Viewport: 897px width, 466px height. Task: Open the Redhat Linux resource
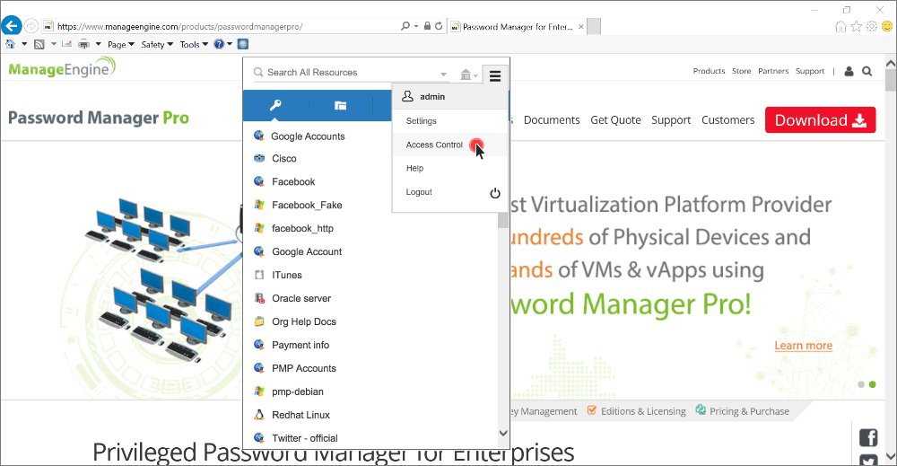pos(301,415)
